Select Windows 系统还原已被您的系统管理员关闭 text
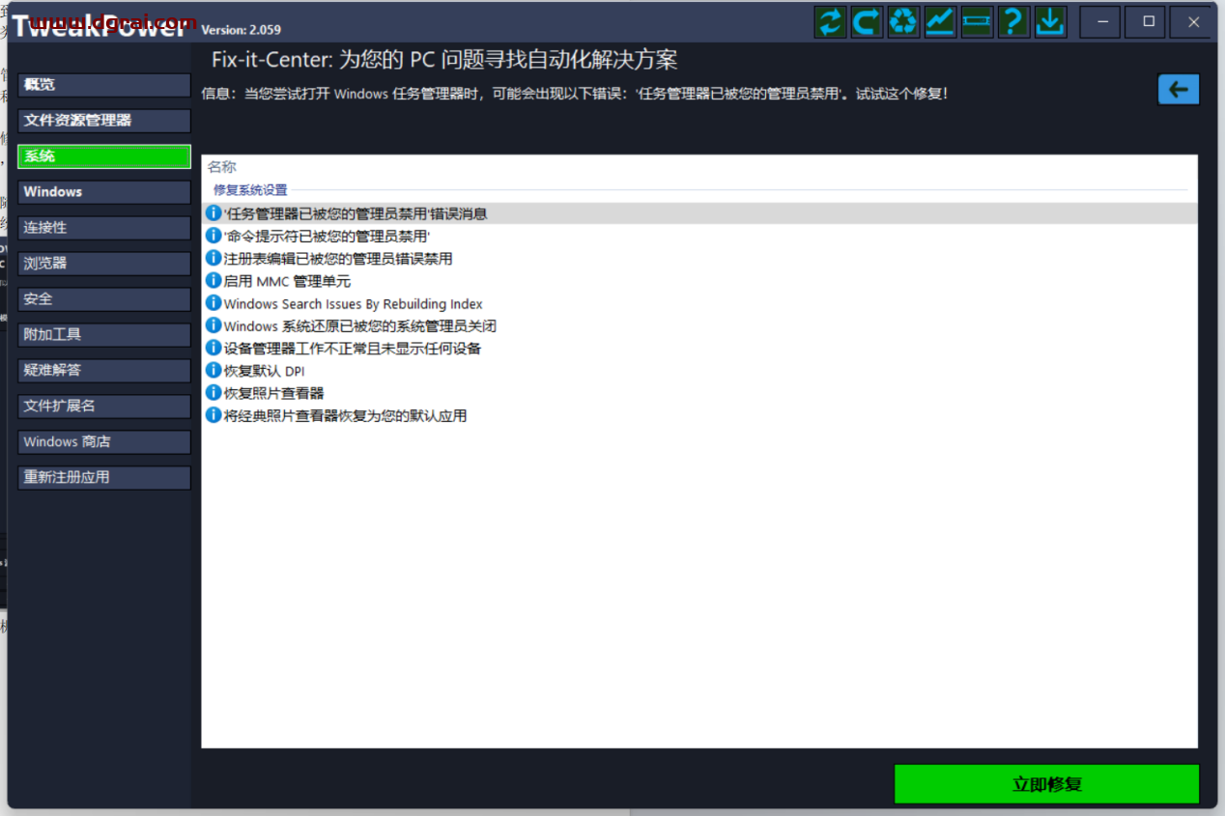The width and height of the screenshot is (1225, 816). pos(360,325)
